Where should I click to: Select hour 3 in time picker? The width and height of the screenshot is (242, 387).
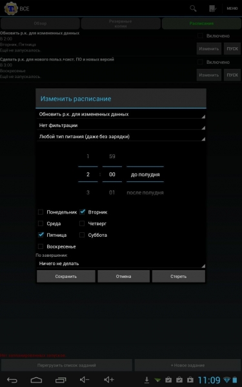coord(88,192)
